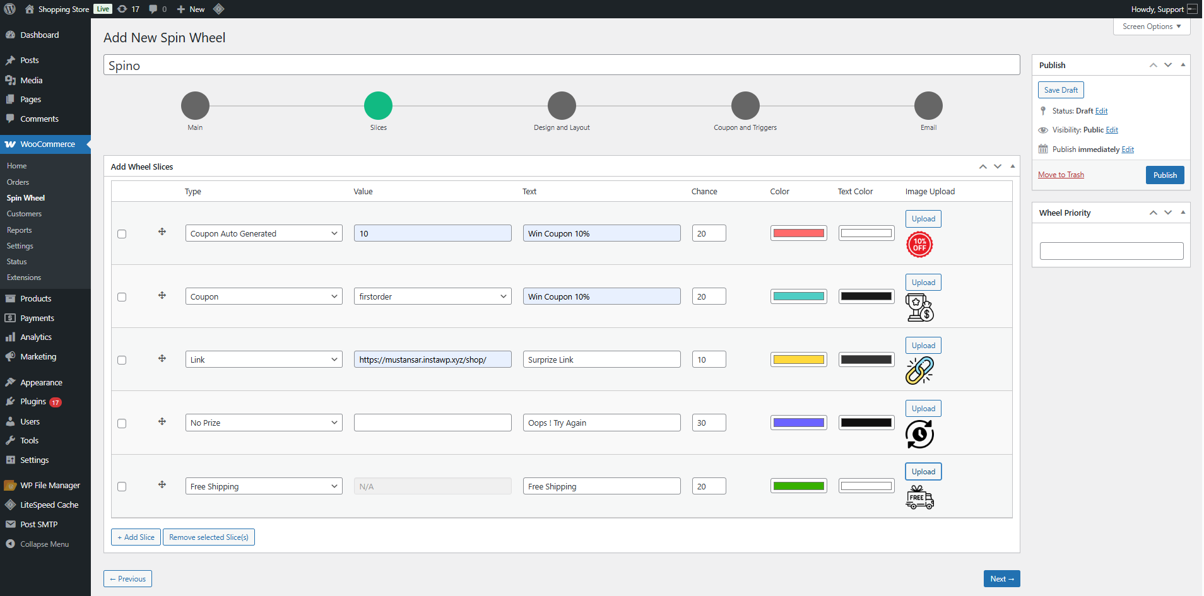Click the chain link slice image
Screen dimensions: 1204x596
919,371
